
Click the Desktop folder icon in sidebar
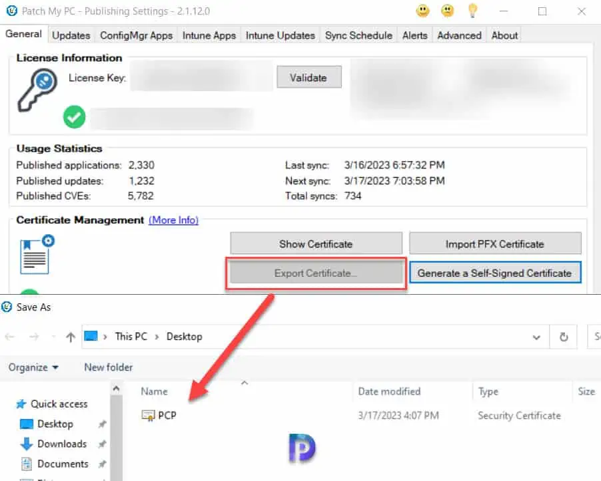coord(27,424)
